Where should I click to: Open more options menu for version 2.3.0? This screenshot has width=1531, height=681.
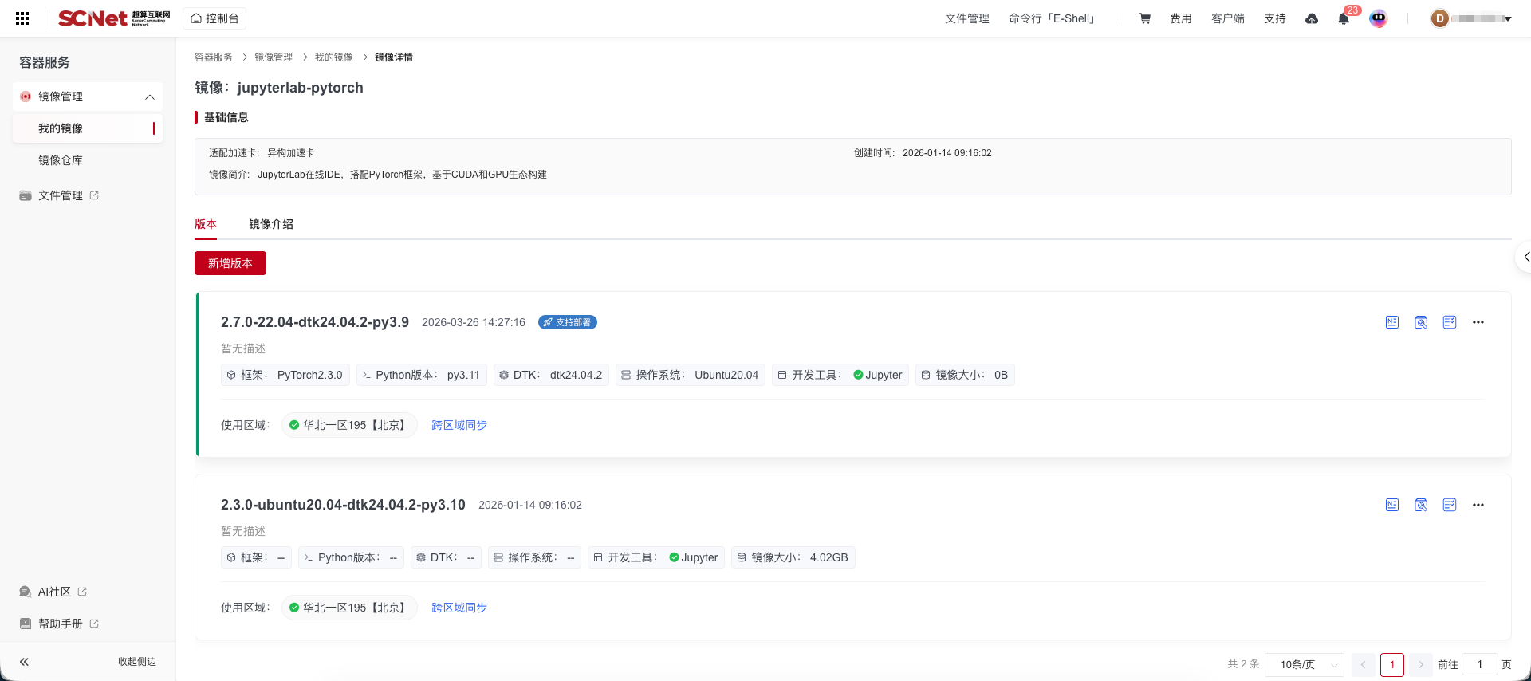click(x=1478, y=505)
